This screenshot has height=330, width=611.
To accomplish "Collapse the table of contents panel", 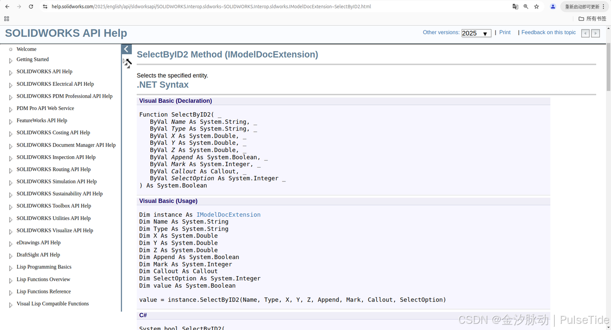I will [x=126, y=49].
